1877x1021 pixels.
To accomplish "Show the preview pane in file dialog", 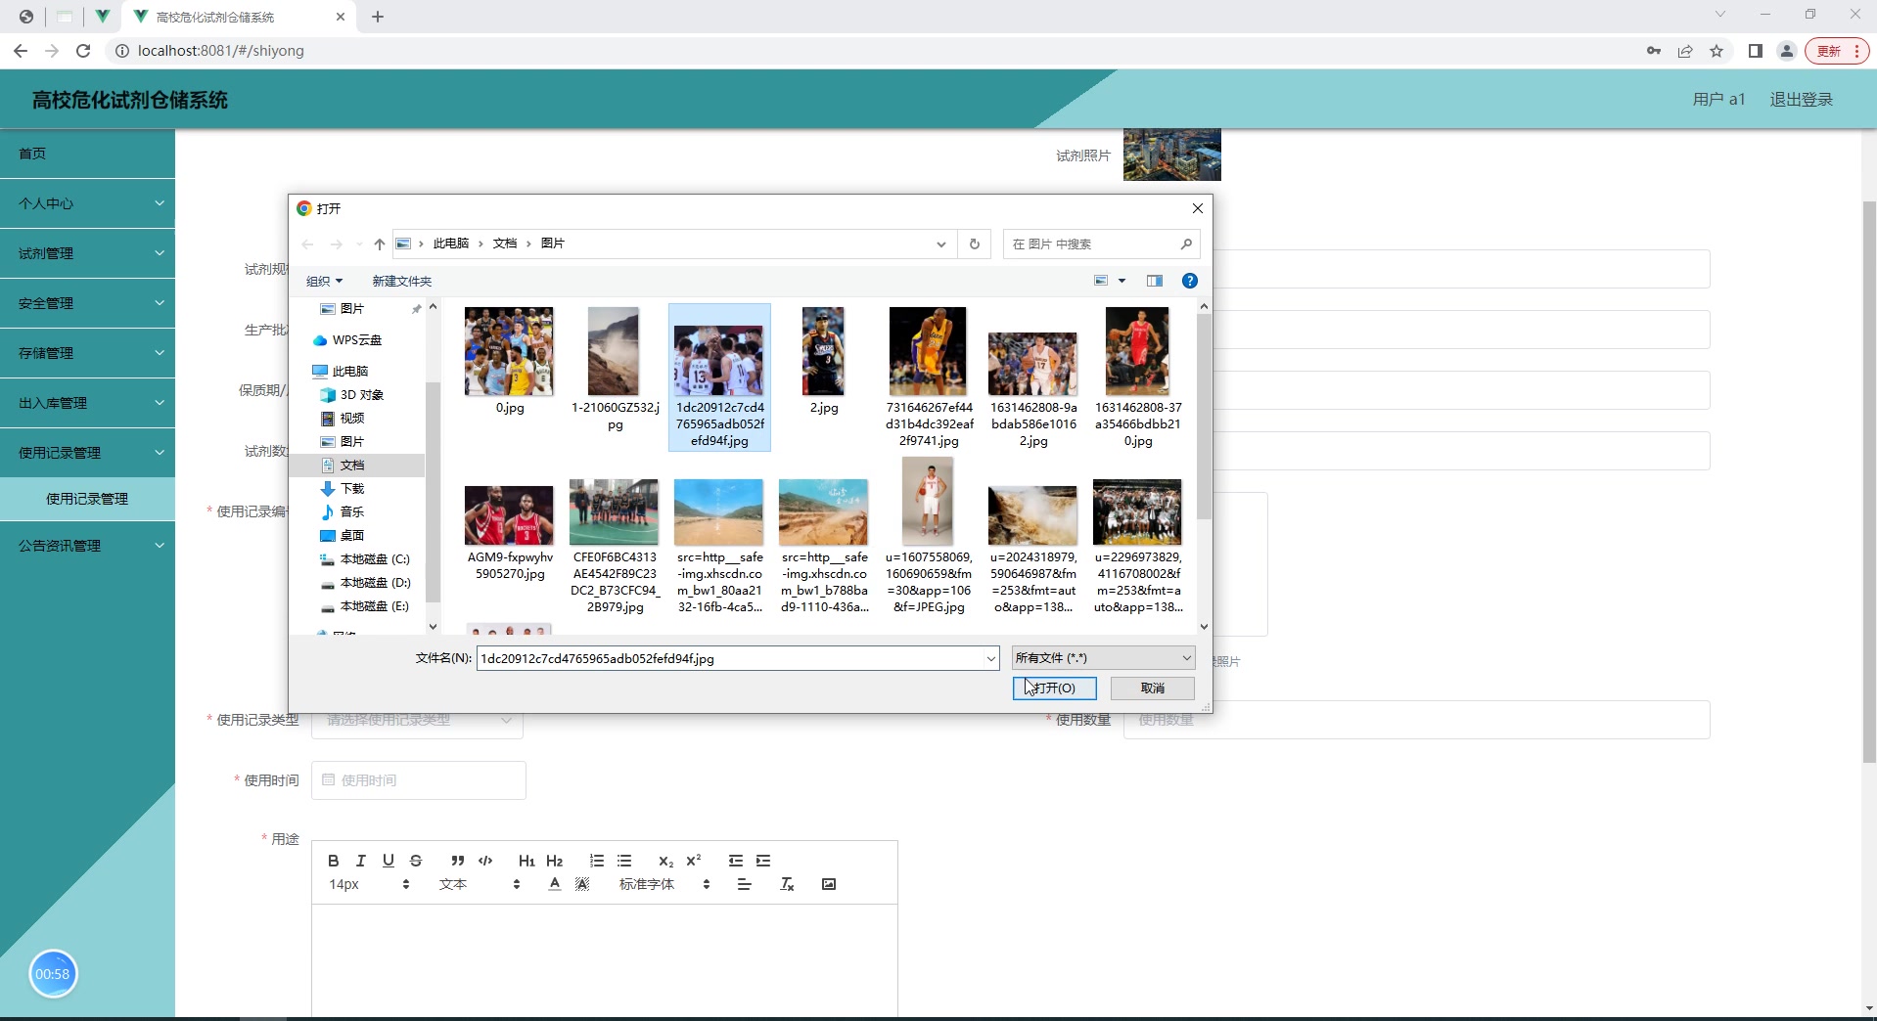I will pos(1155,281).
